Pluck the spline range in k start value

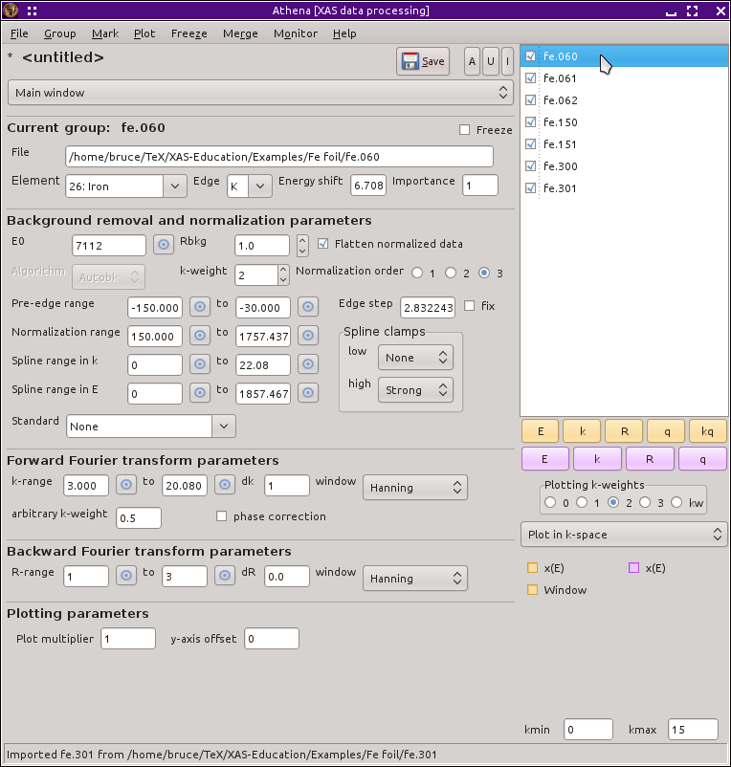(x=200, y=364)
